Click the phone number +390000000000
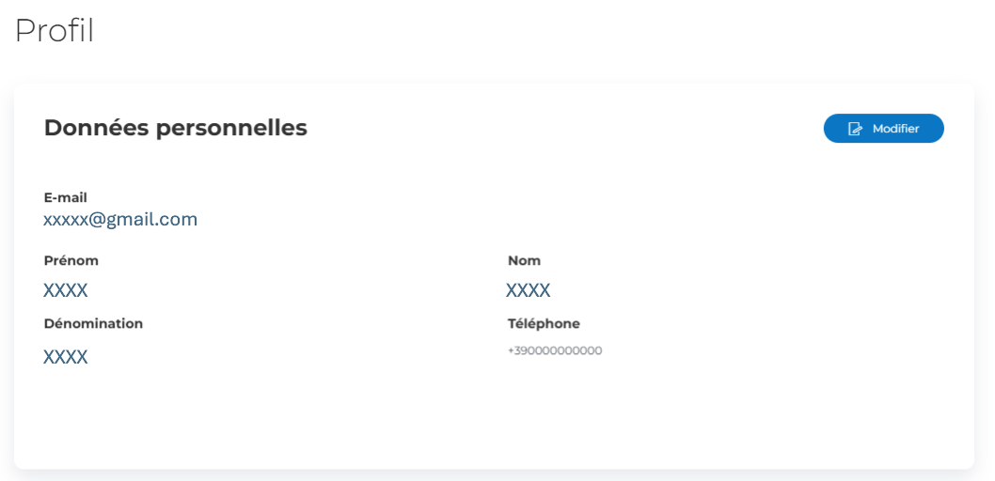 coord(555,350)
